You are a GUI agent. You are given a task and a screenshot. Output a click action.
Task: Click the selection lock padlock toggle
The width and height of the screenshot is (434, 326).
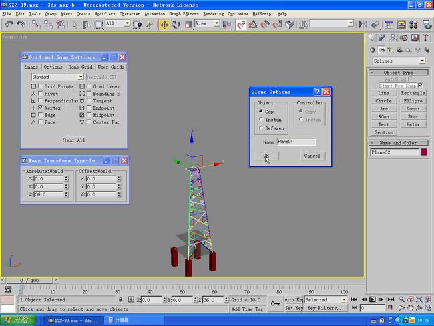(x=120, y=299)
